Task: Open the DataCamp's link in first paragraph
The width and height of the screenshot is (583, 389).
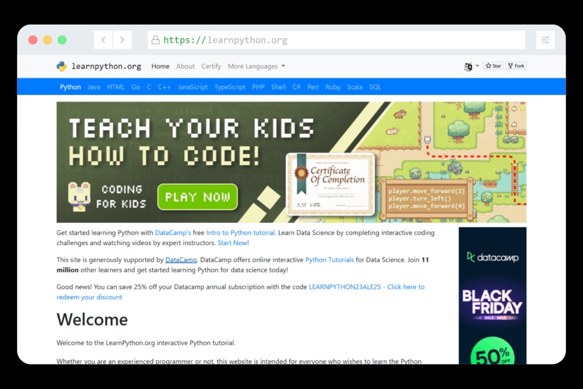Action: point(173,233)
